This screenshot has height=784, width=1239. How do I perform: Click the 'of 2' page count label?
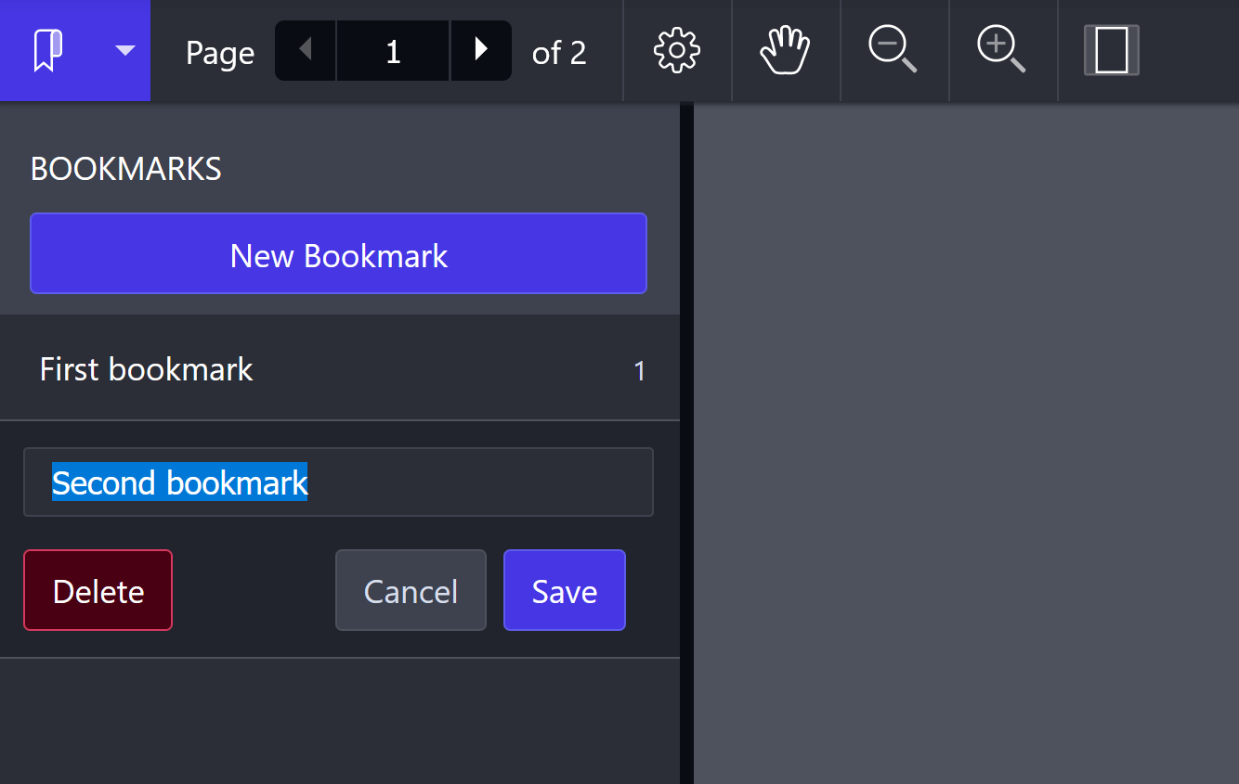click(x=558, y=52)
